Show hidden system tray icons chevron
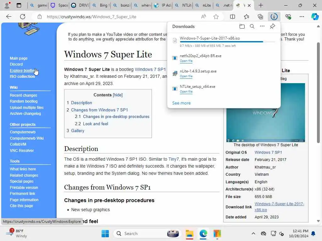This screenshot has width=322, height=241. [253, 233]
